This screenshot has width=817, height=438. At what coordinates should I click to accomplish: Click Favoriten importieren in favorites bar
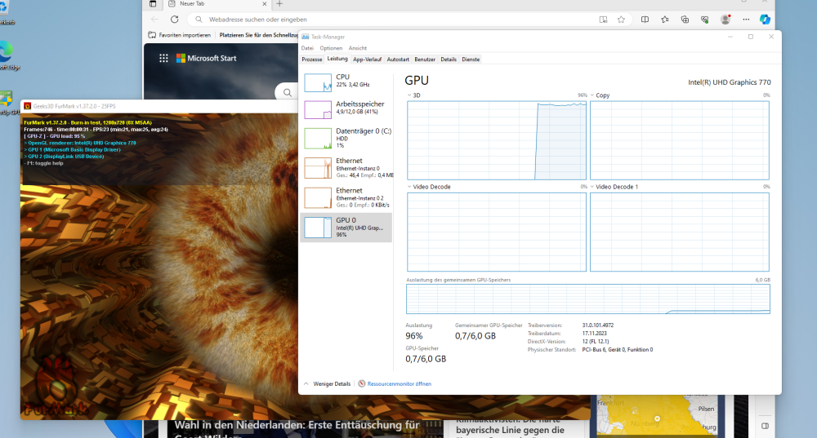pyautogui.click(x=180, y=35)
